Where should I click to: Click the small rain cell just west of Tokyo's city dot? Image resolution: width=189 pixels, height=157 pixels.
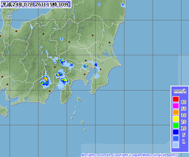pos(85,66)
